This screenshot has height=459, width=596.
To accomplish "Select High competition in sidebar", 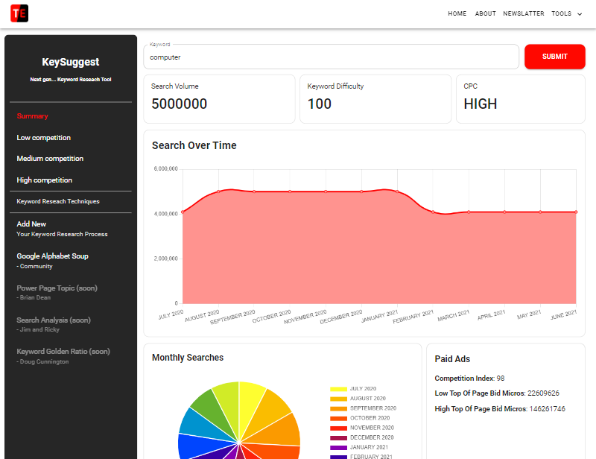I will 44,180.
